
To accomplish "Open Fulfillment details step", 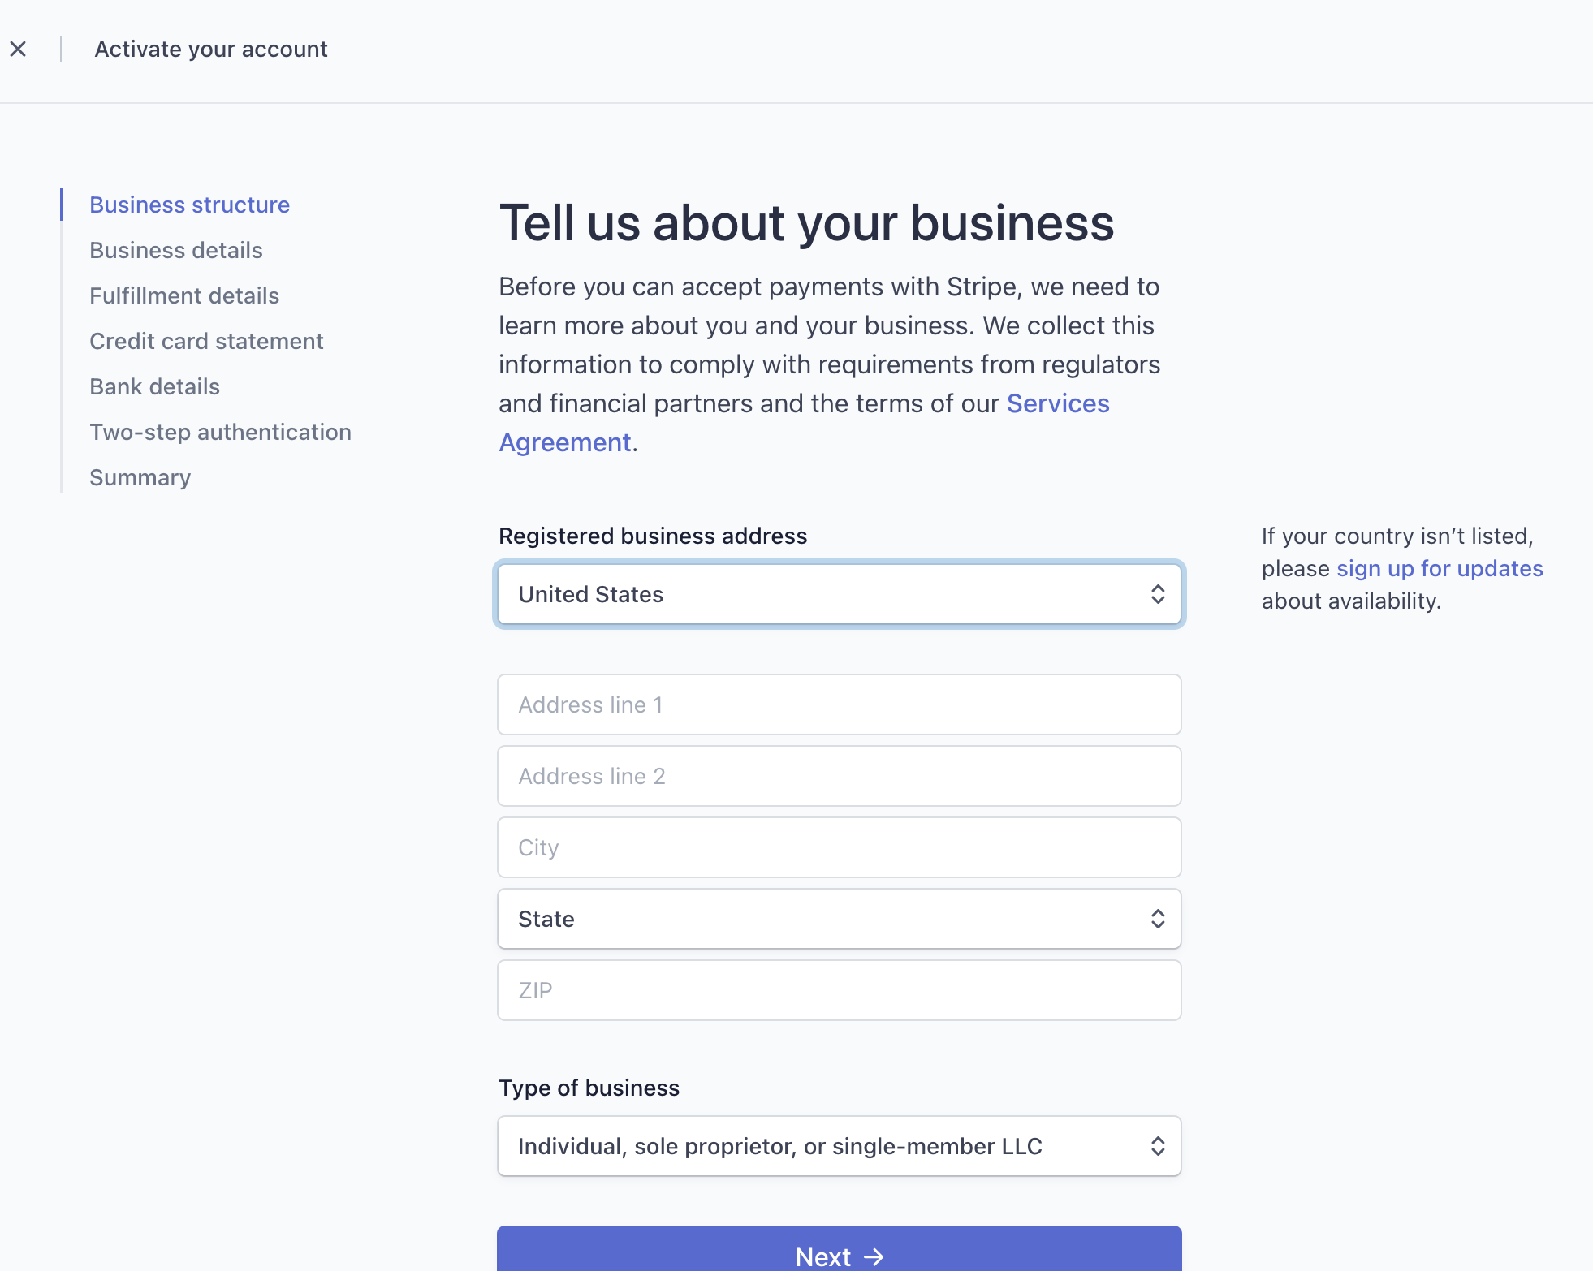I will (x=184, y=295).
